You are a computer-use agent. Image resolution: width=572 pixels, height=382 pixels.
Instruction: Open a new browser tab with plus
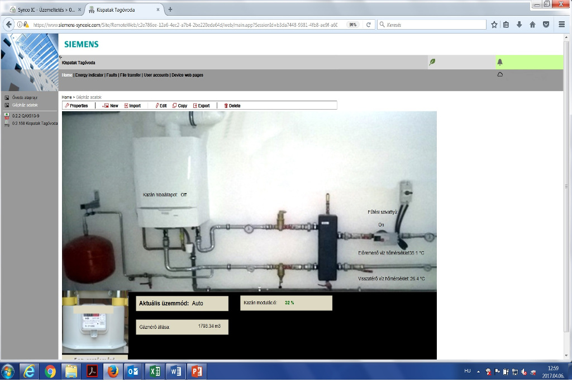point(170,10)
